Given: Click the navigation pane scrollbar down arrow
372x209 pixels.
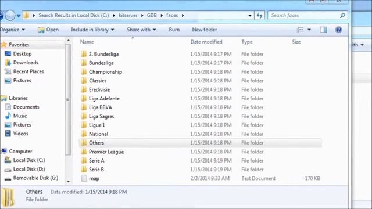Looking at the screenshot, I should click(x=69, y=182).
